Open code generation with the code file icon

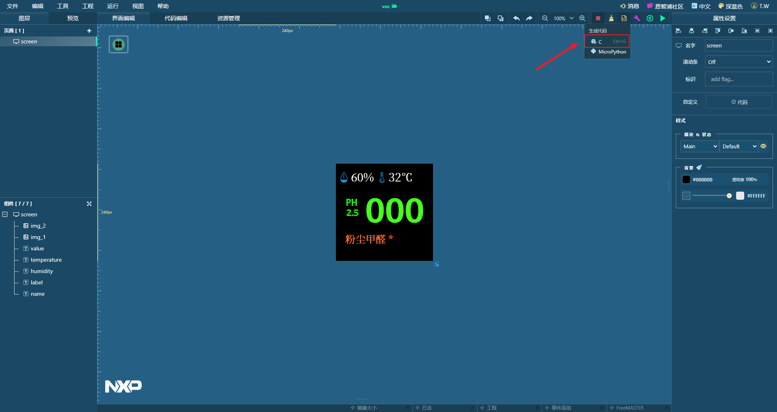624,18
